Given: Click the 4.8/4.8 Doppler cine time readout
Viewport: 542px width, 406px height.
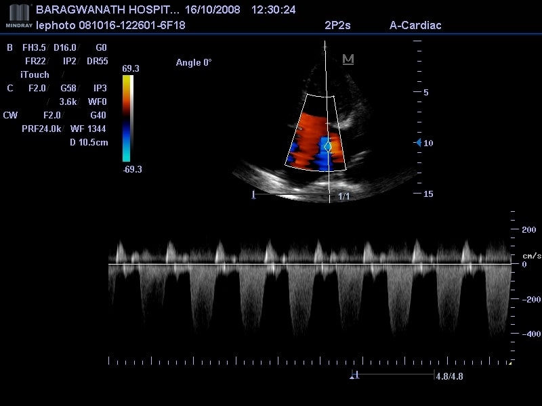Looking at the screenshot, I should coord(449,374).
